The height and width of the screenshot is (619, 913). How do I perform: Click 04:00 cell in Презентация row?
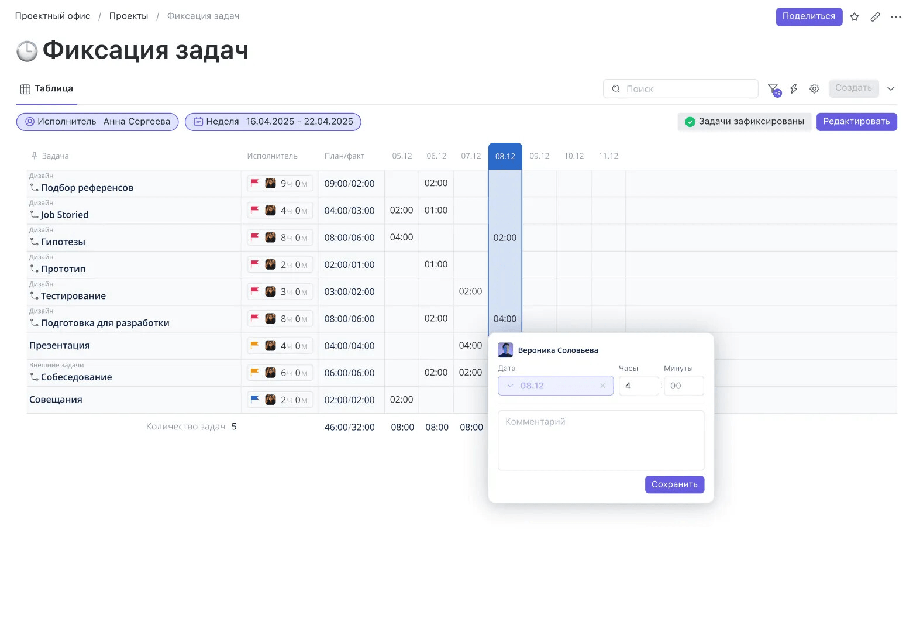click(x=470, y=346)
